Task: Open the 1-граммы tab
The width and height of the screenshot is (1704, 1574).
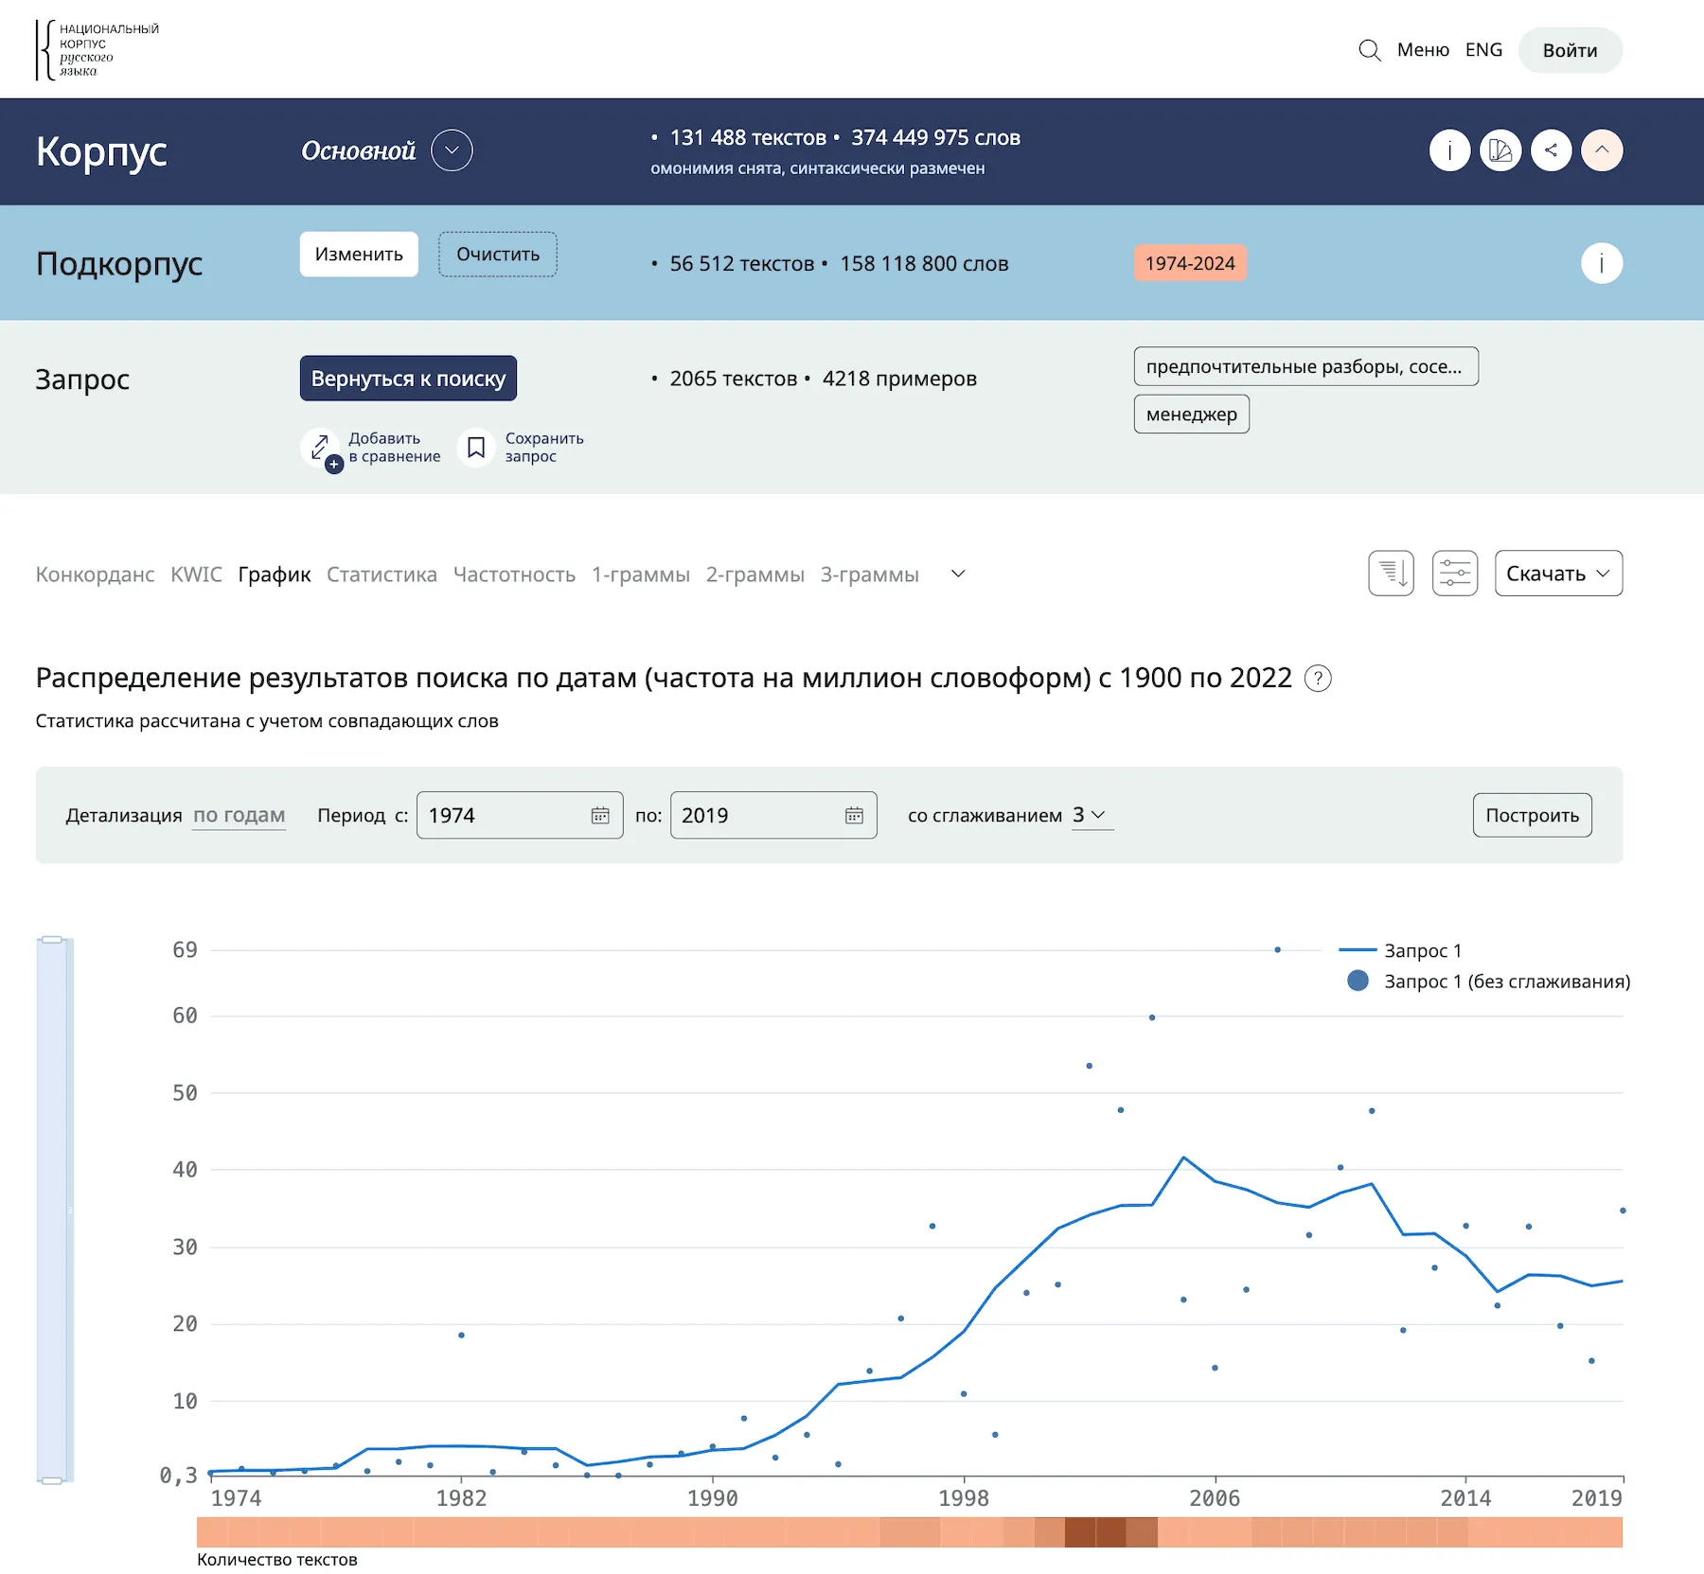Action: click(x=641, y=575)
